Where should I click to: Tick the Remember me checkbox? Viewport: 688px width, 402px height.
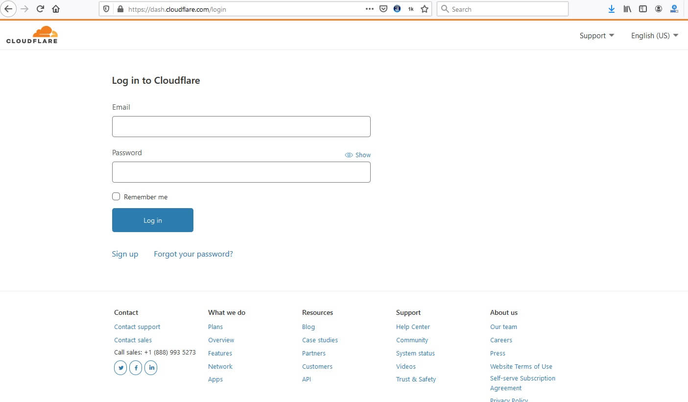click(x=116, y=196)
